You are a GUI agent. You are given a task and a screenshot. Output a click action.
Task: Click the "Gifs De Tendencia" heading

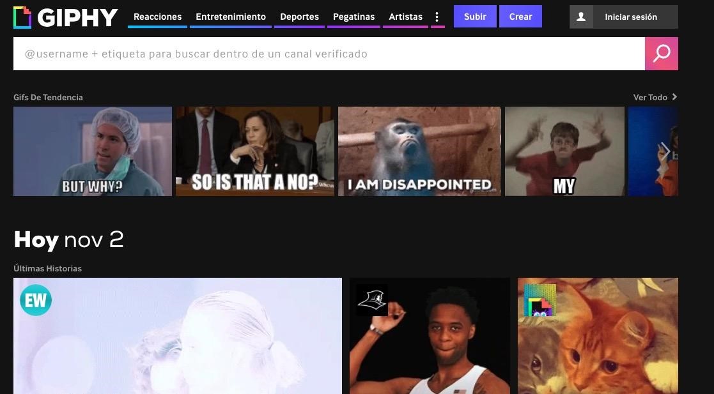click(49, 97)
